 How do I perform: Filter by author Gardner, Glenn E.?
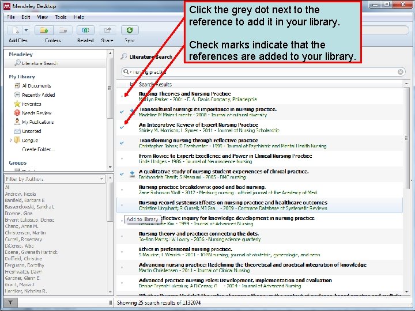click(22, 278)
